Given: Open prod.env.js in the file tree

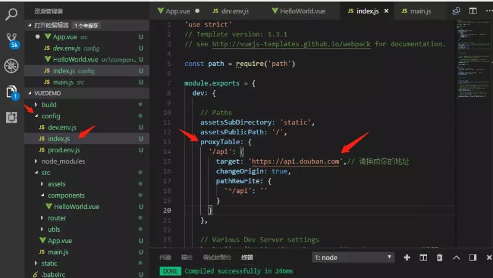Looking at the screenshot, I should click(x=64, y=150).
